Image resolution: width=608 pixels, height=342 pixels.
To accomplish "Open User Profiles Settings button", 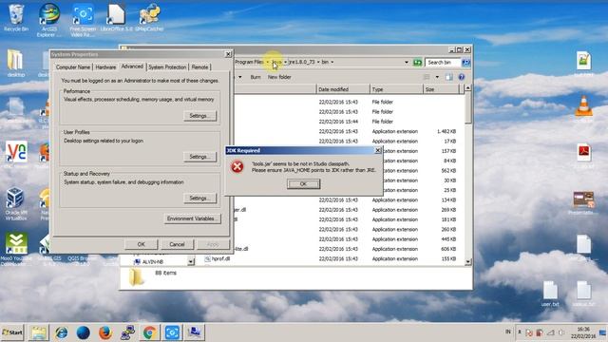I will [x=199, y=157].
